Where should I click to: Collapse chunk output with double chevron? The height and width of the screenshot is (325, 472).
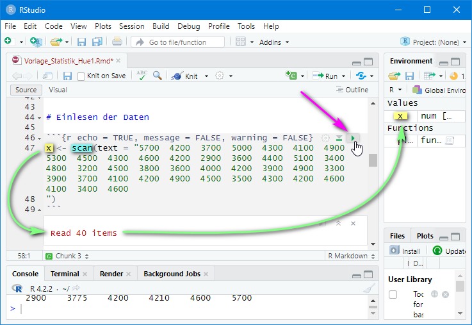(x=338, y=223)
